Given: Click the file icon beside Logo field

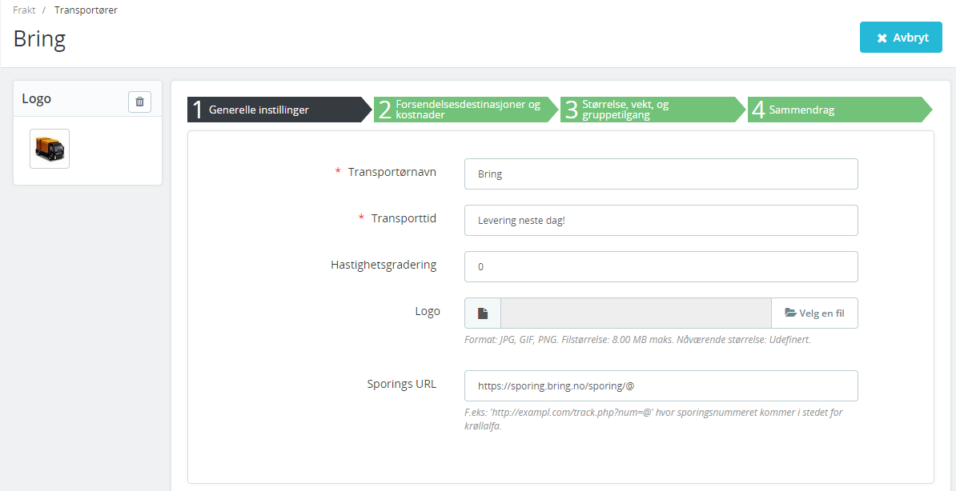Looking at the screenshot, I should tap(483, 313).
